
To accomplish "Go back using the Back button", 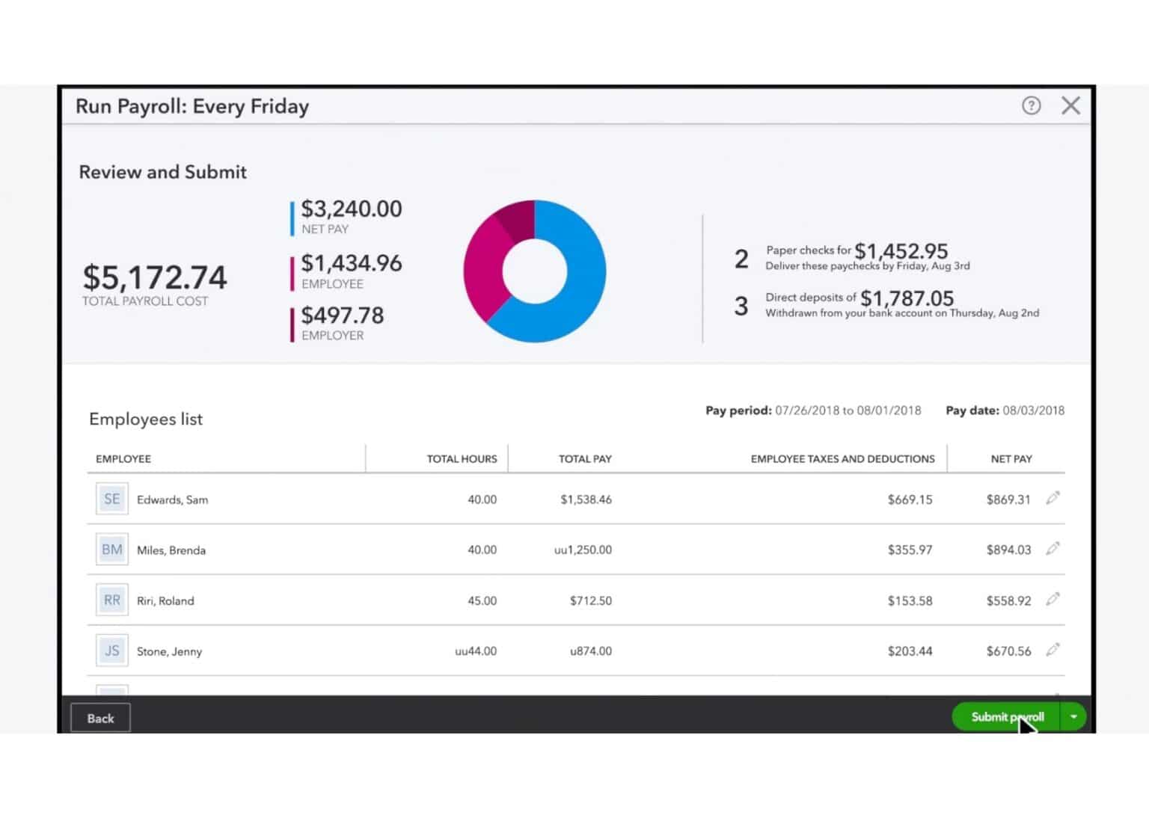I will point(99,717).
